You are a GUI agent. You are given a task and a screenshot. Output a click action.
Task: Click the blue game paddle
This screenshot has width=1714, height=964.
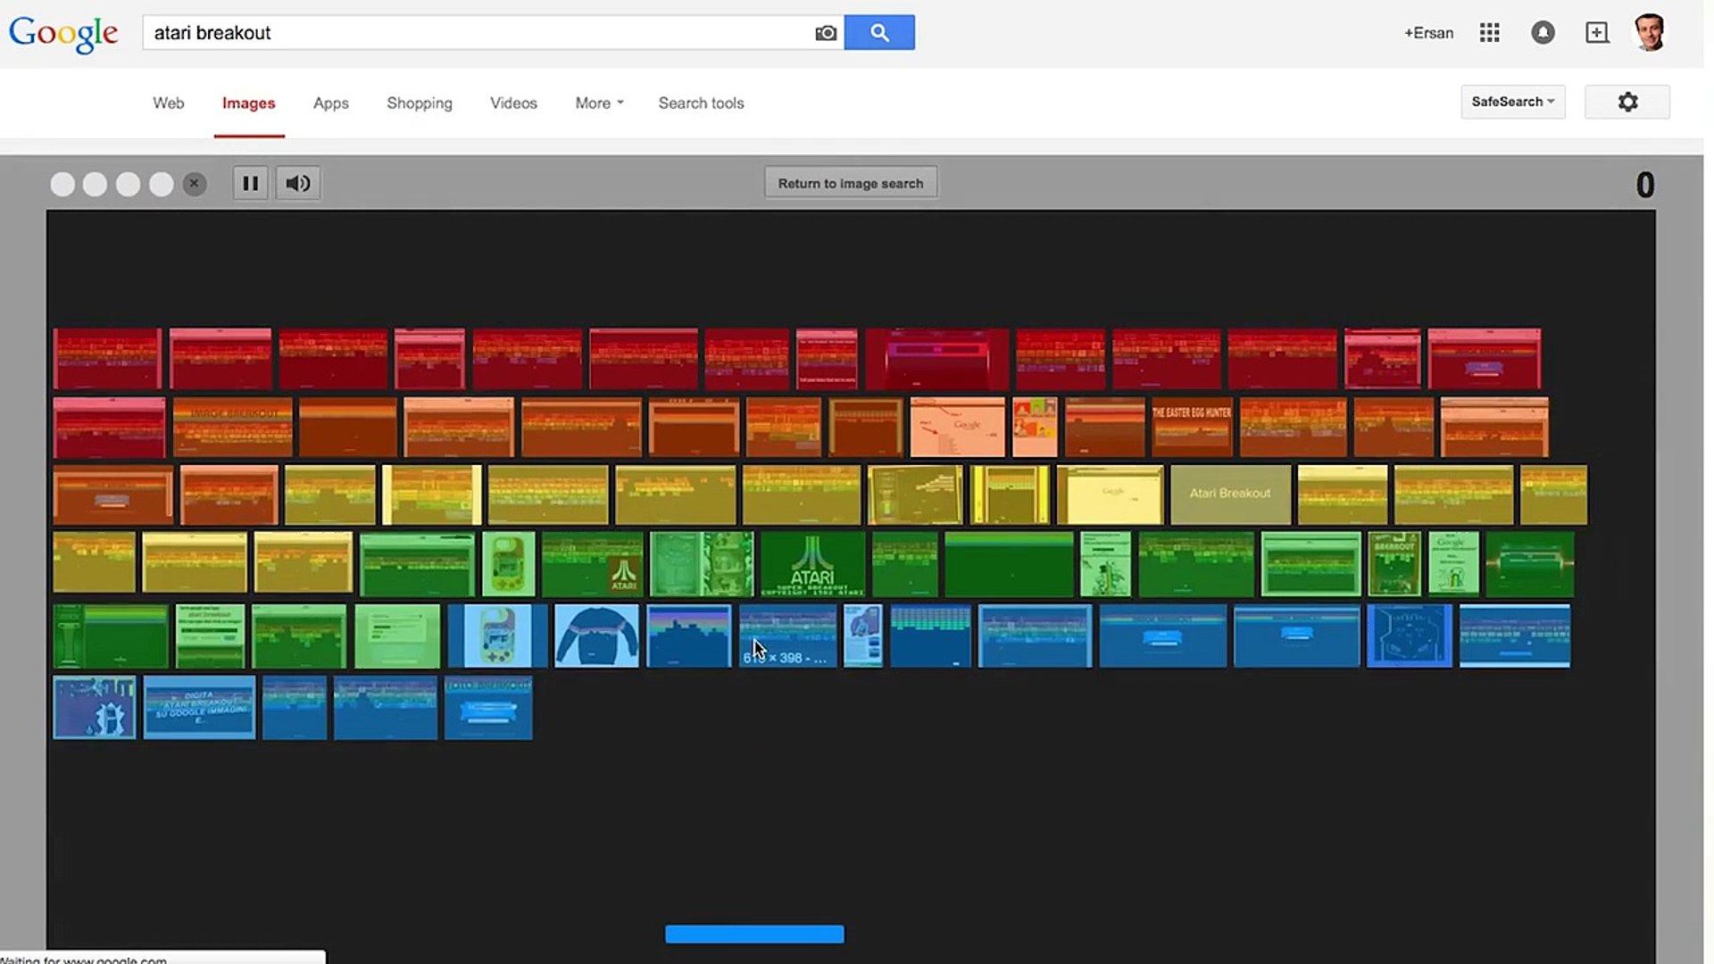tap(754, 934)
